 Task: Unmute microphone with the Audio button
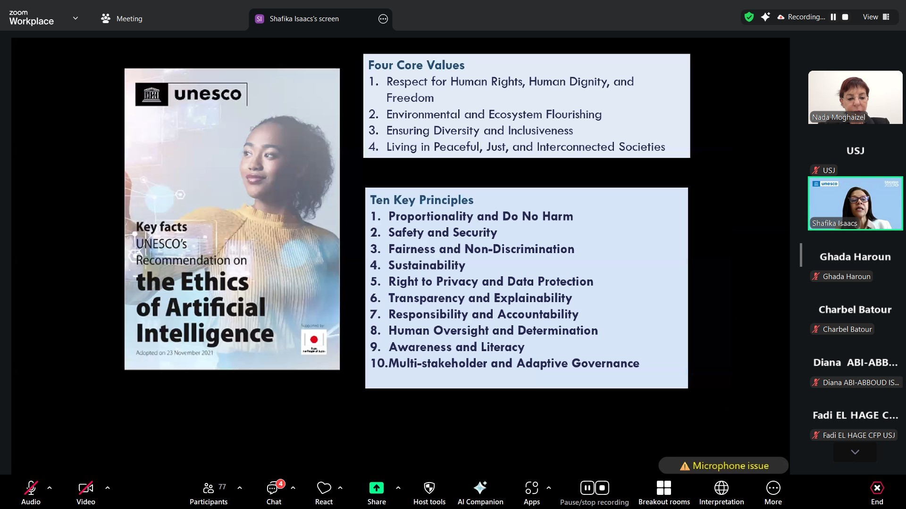pos(31,493)
